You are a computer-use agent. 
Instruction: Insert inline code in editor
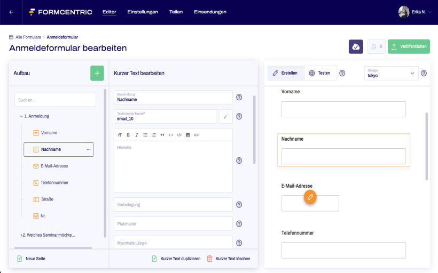(171, 135)
